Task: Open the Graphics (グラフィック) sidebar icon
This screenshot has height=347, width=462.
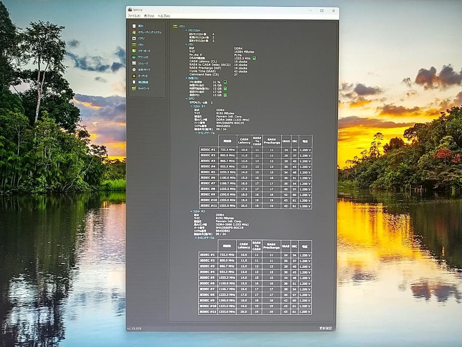Action: (134, 57)
